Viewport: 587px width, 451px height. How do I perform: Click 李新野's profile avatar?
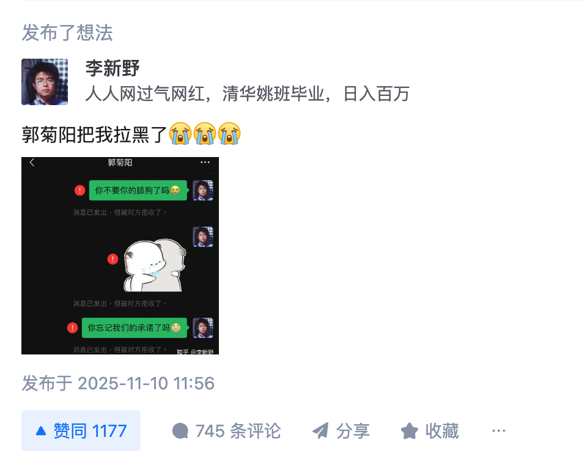pyautogui.click(x=45, y=82)
